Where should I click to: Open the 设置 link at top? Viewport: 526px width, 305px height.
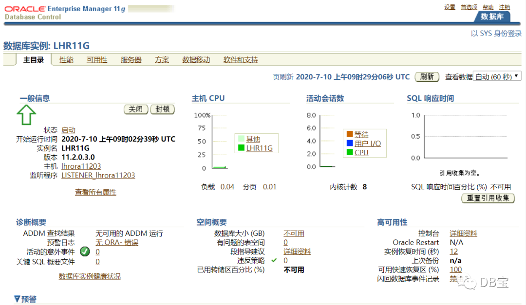tap(450, 7)
